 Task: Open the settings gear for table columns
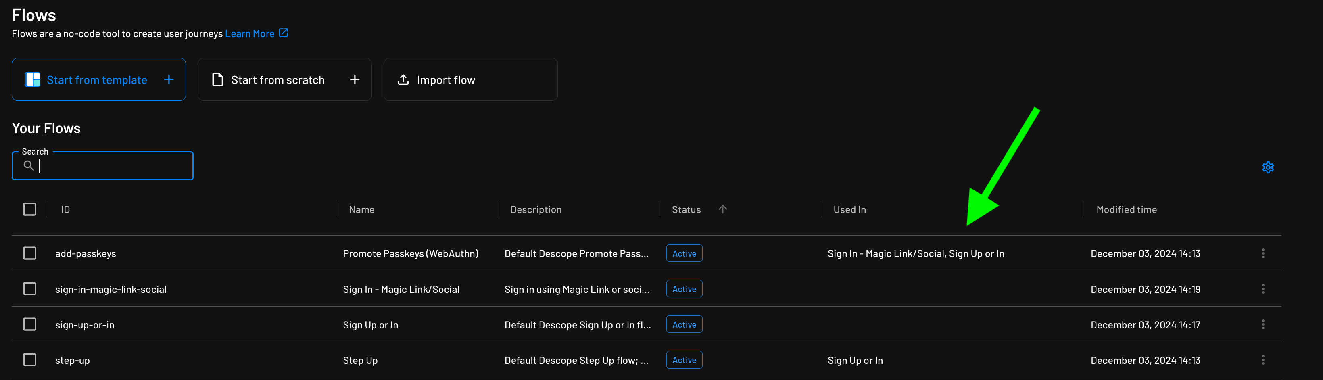(x=1268, y=167)
